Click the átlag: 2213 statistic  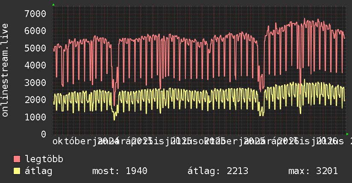click(x=218, y=171)
